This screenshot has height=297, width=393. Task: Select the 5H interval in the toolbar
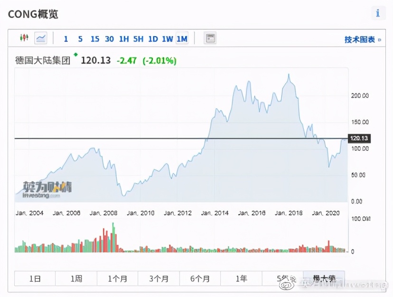pos(138,39)
